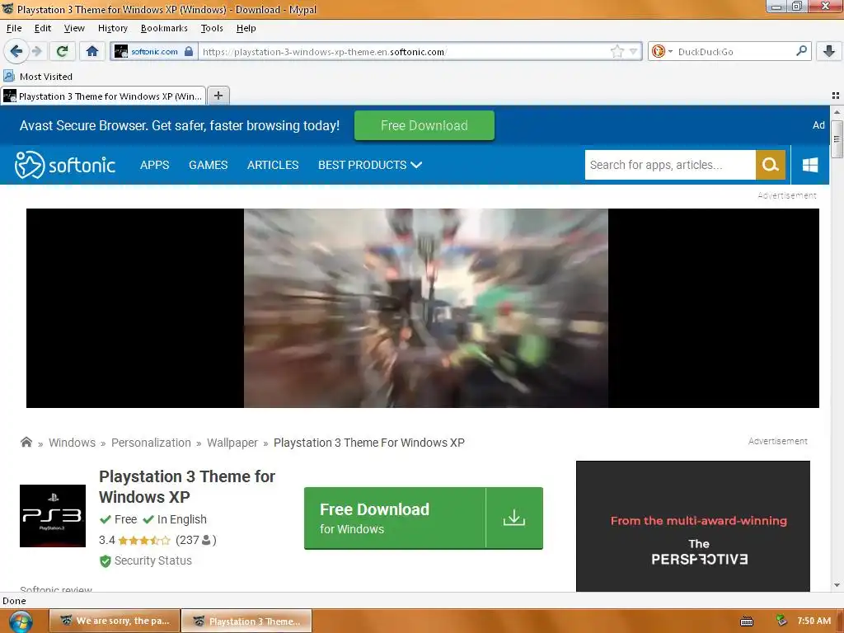This screenshot has width=844, height=633.
Task: Open the browser home page
Action: [92, 52]
